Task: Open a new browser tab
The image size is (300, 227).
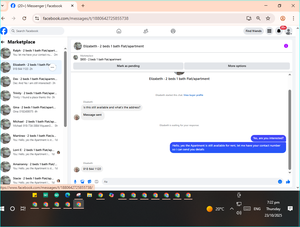Action: 83,6
